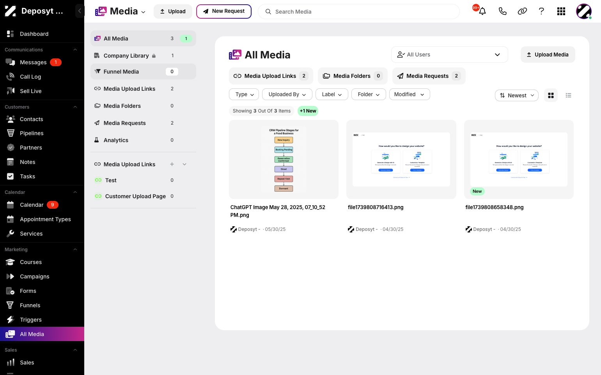Open the Media Folders tab
Screen dimensions: 601x375
353,76
